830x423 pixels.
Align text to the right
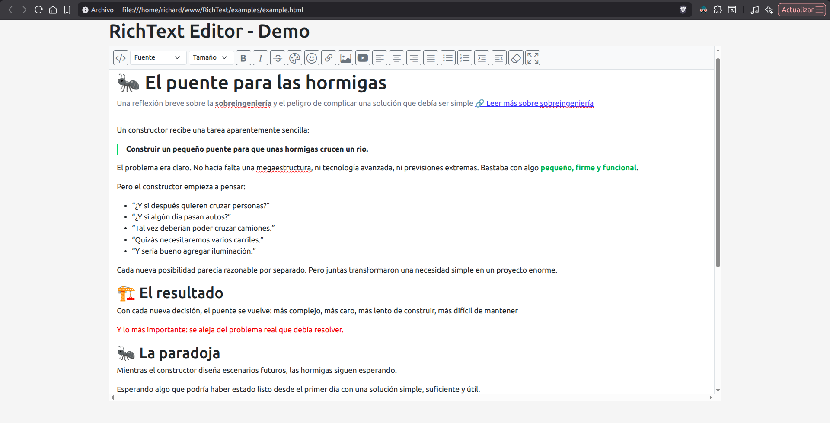414,58
